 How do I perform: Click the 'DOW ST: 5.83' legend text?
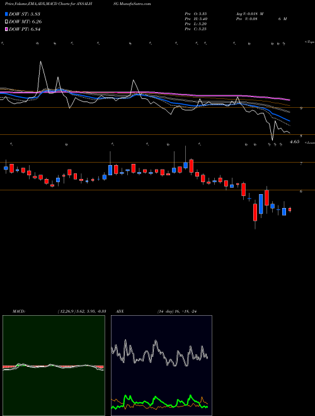(25, 14)
